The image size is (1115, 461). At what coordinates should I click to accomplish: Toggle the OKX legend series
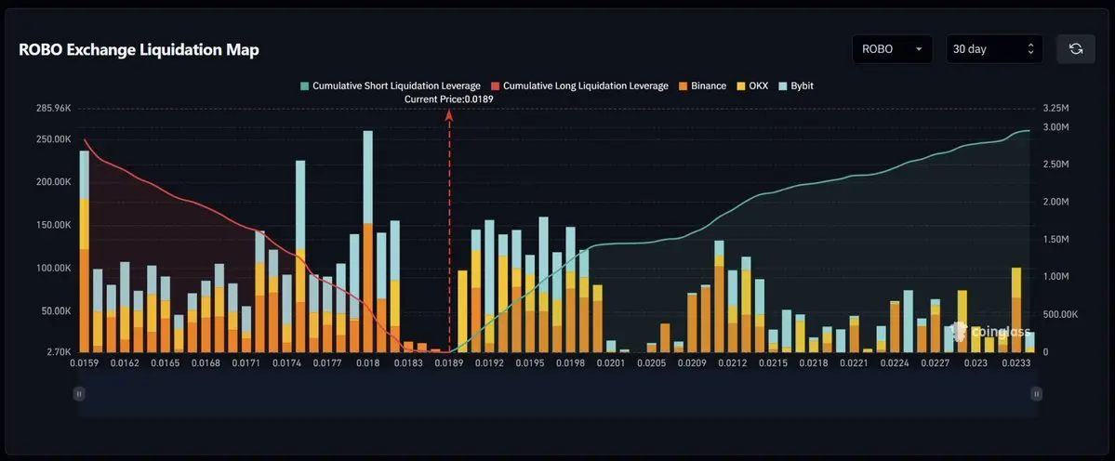752,86
